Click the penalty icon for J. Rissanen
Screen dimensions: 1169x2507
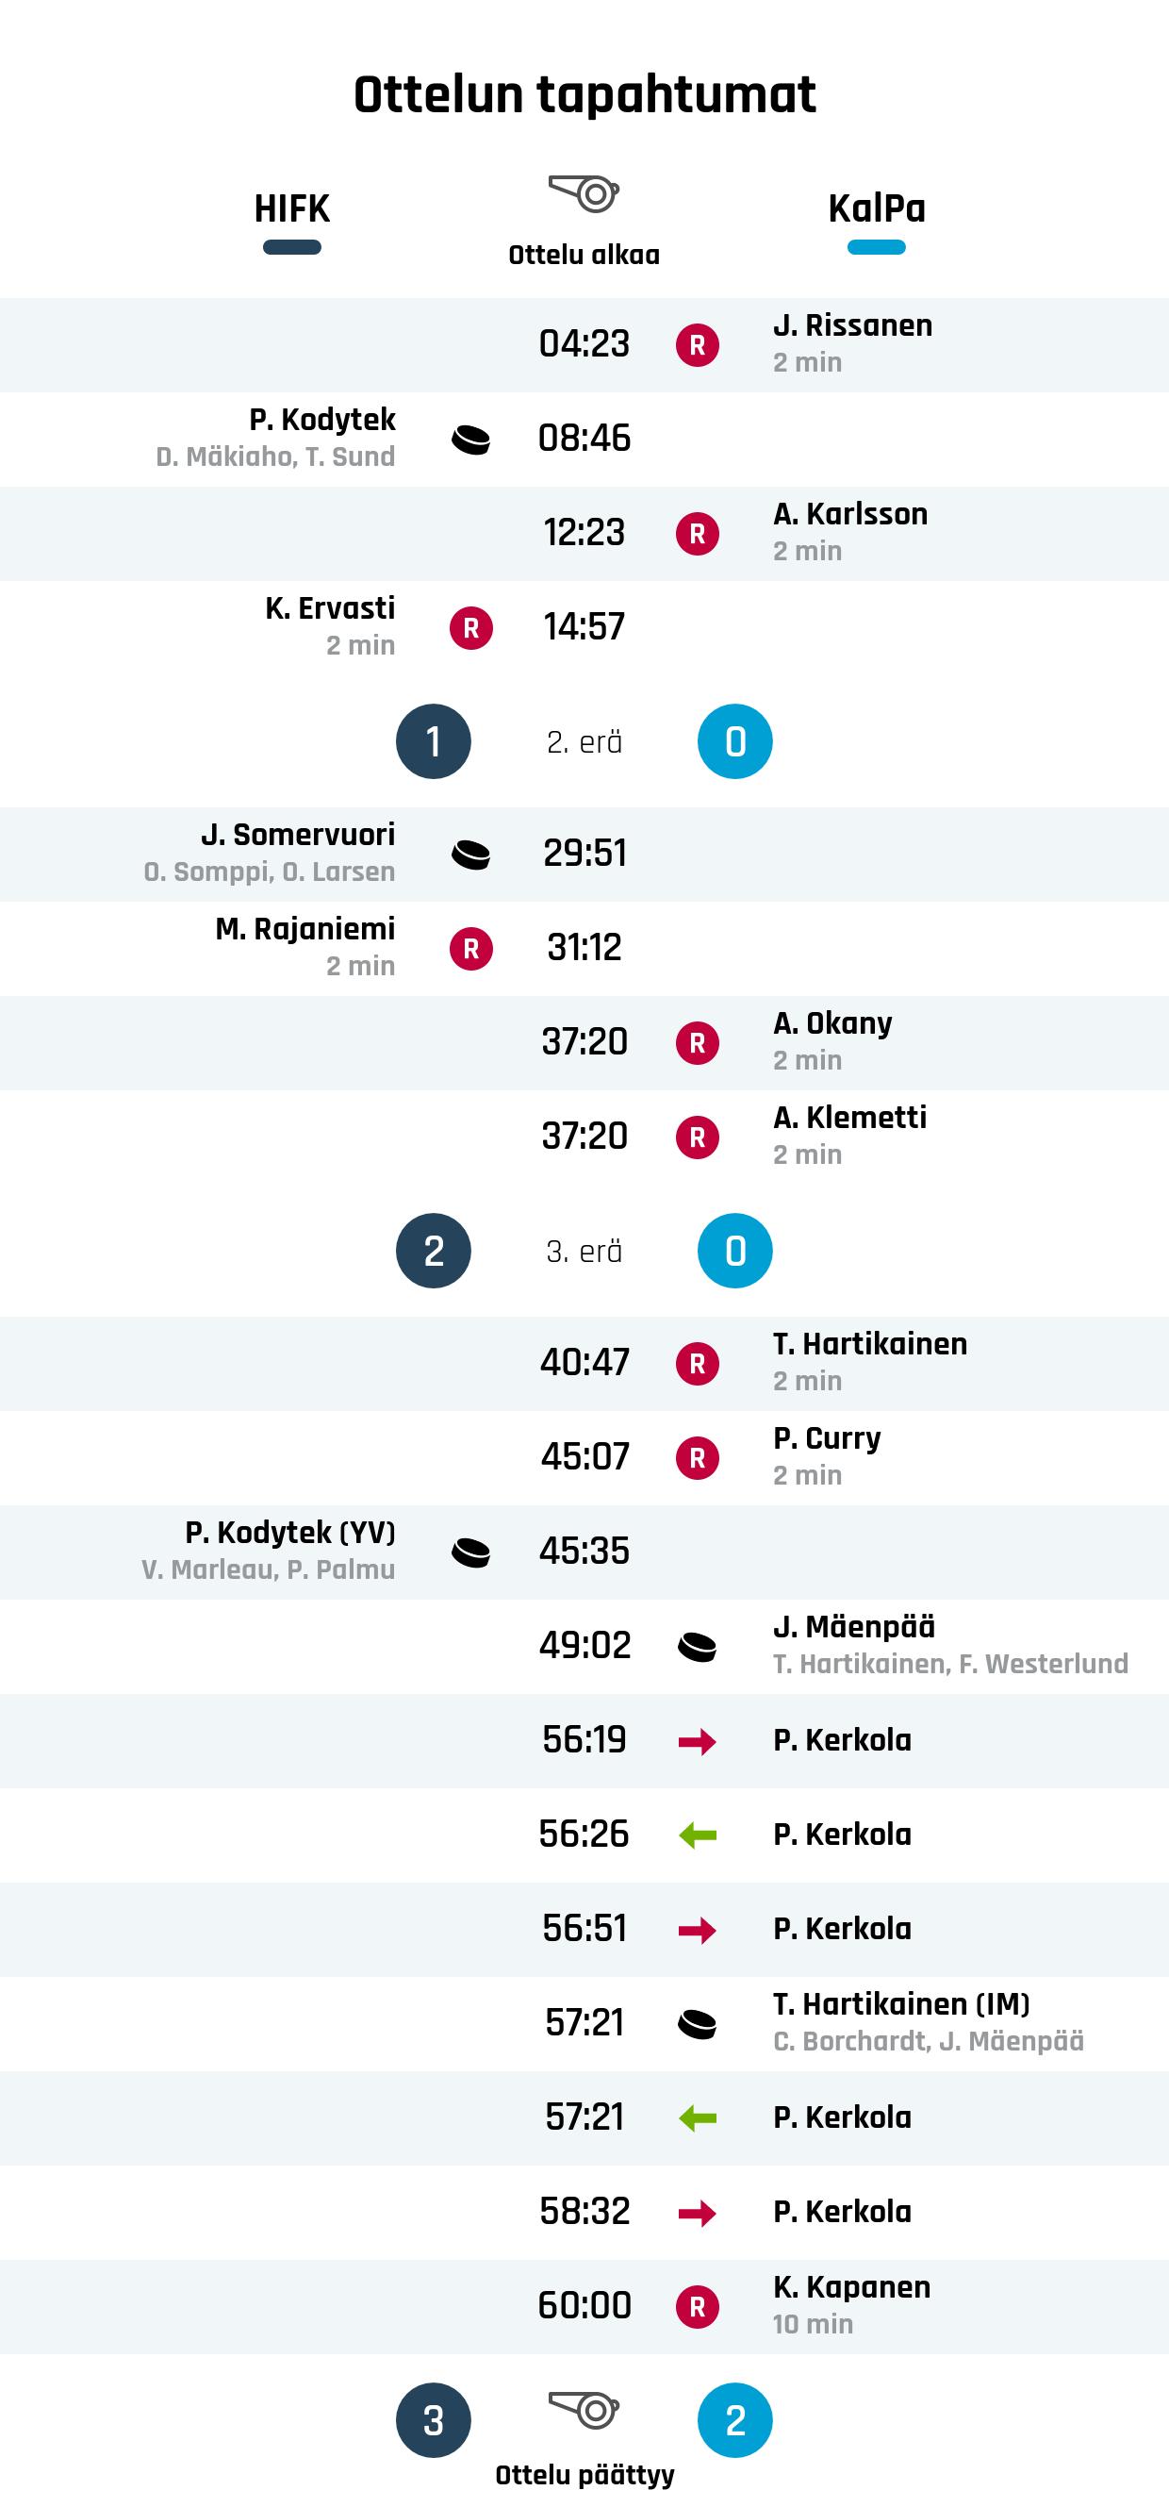click(698, 345)
